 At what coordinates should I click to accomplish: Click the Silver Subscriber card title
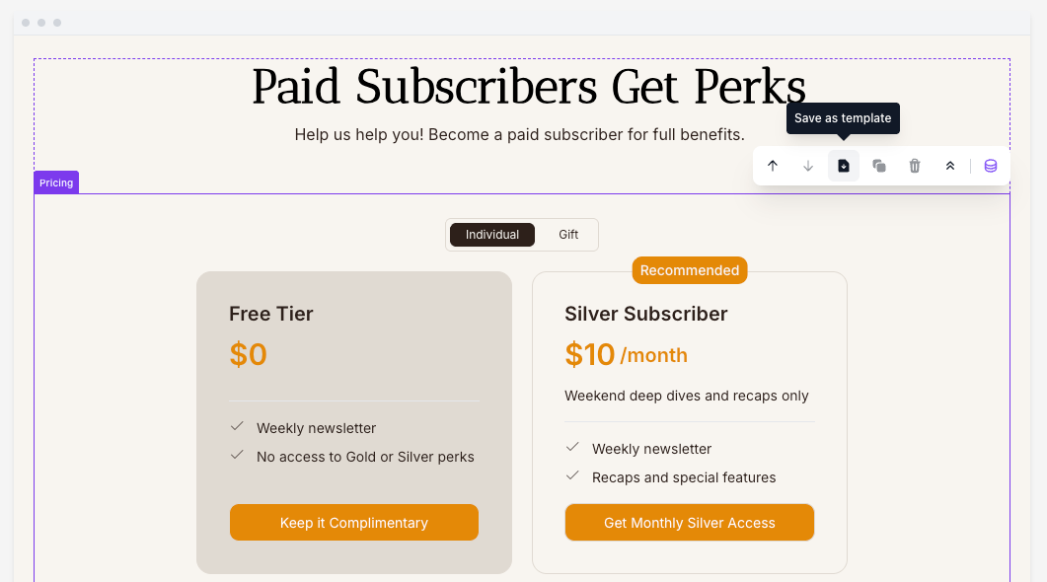(646, 314)
